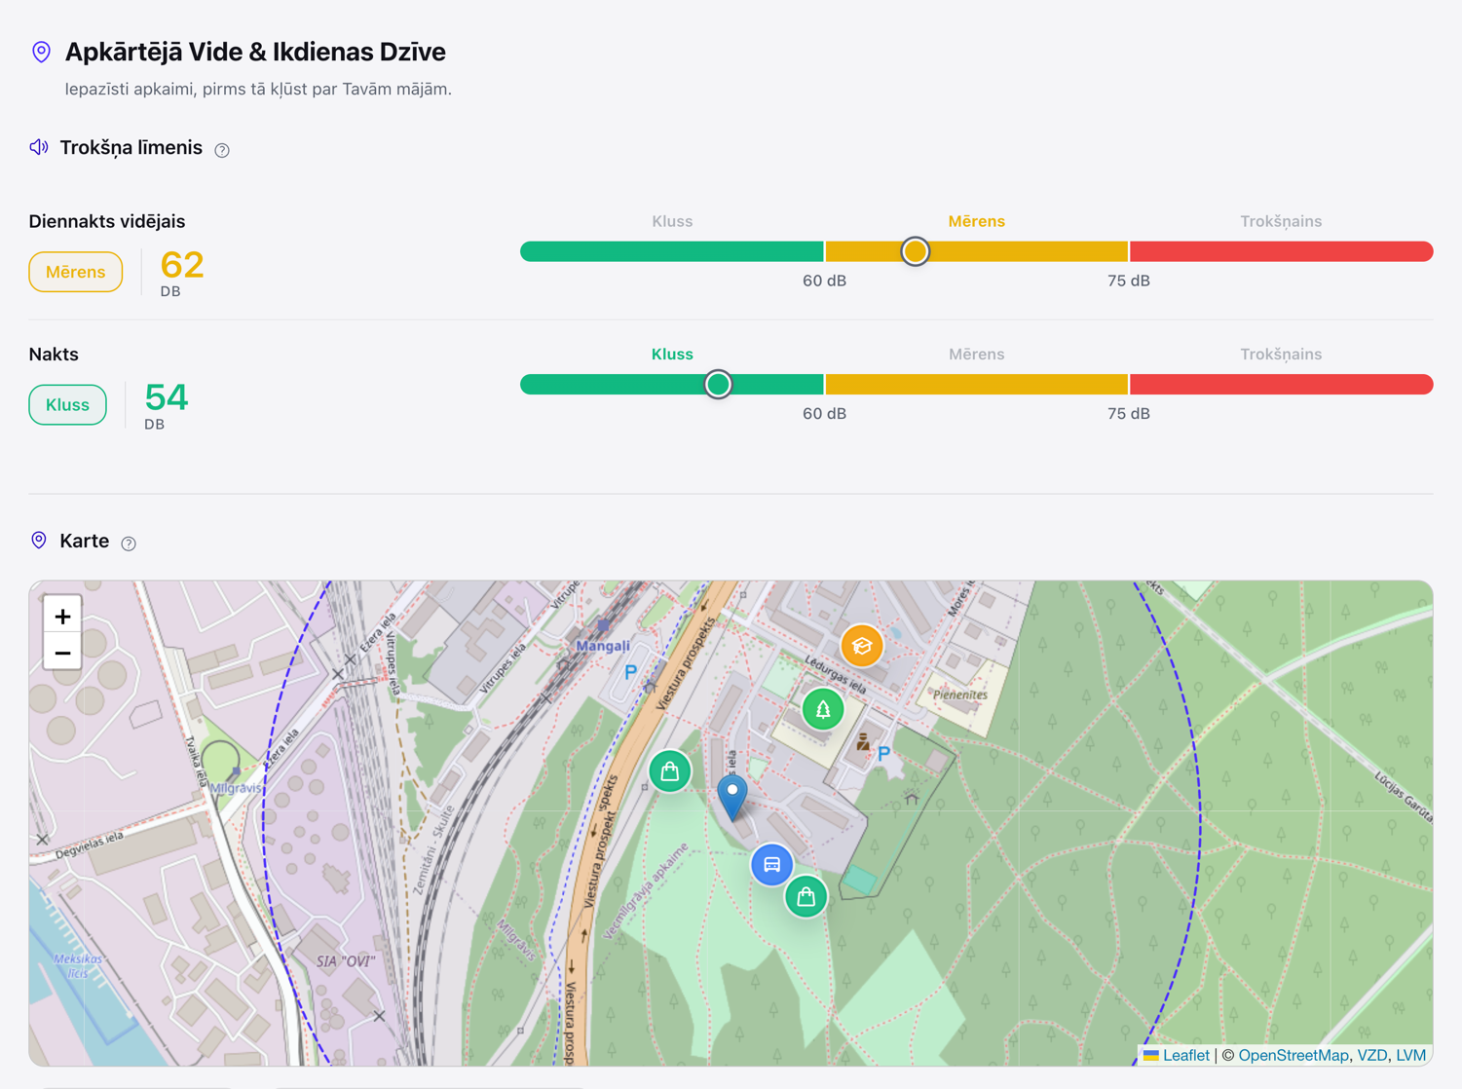This screenshot has width=1462, height=1089.
Task: Click the Trokšņains label on the Nakts scale
Action: 1281,354
